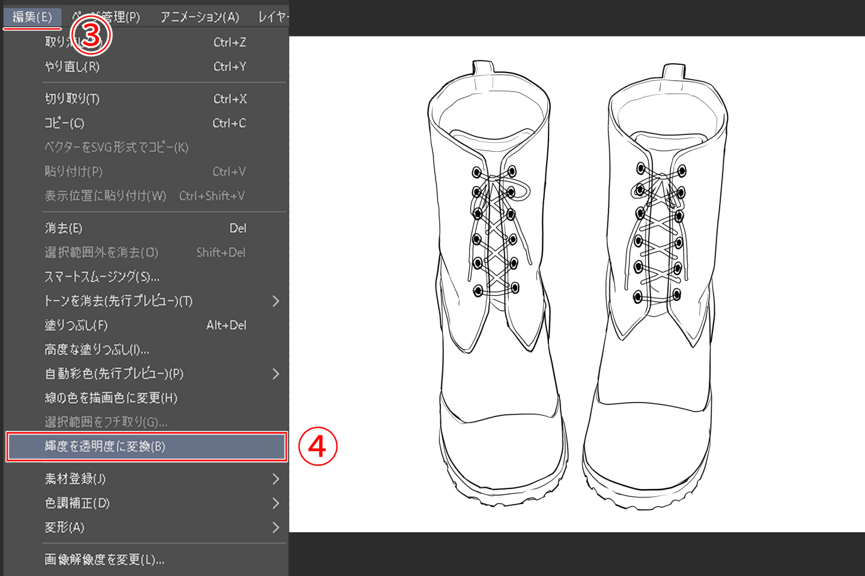This screenshot has height=576, width=865.
Task: Choose やり直し(R) to redo
Action: click(72, 67)
